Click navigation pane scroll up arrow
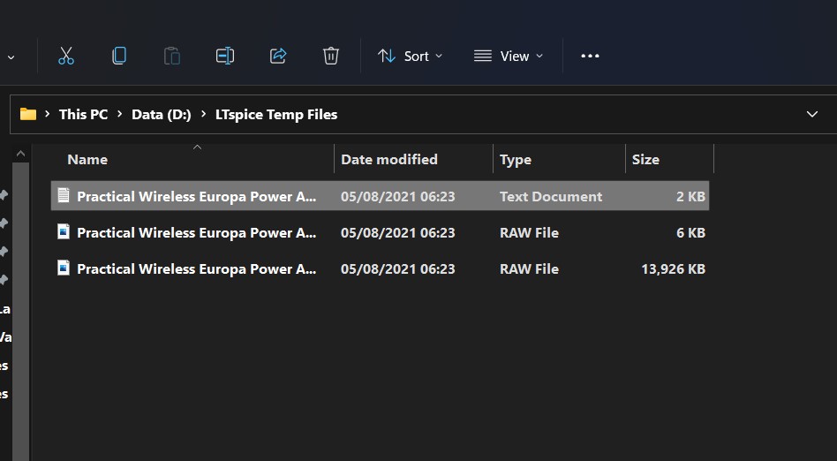837x461 pixels. (20, 154)
